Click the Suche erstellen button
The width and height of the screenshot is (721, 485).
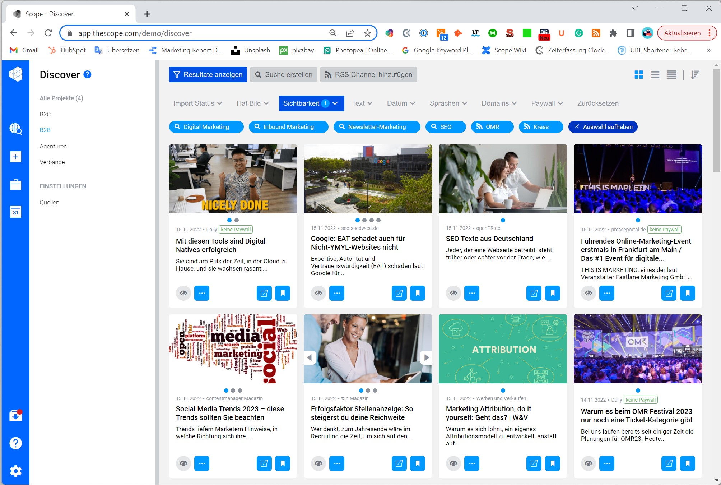point(284,75)
